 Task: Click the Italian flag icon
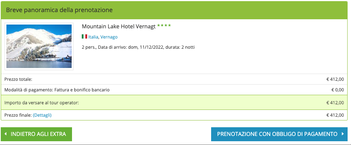[x=84, y=37]
